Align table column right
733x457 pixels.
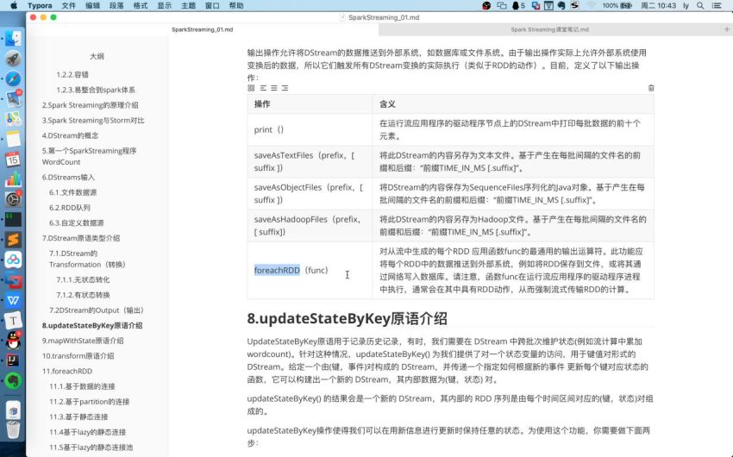pos(285,88)
